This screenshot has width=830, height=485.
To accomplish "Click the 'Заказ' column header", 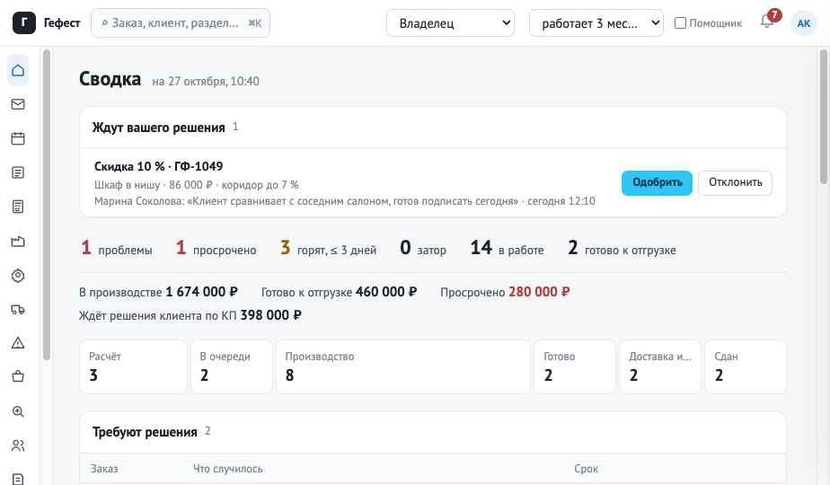I will (x=104, y=469).
